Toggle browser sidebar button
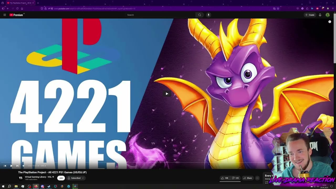The image size is (336, 189). 3,8
